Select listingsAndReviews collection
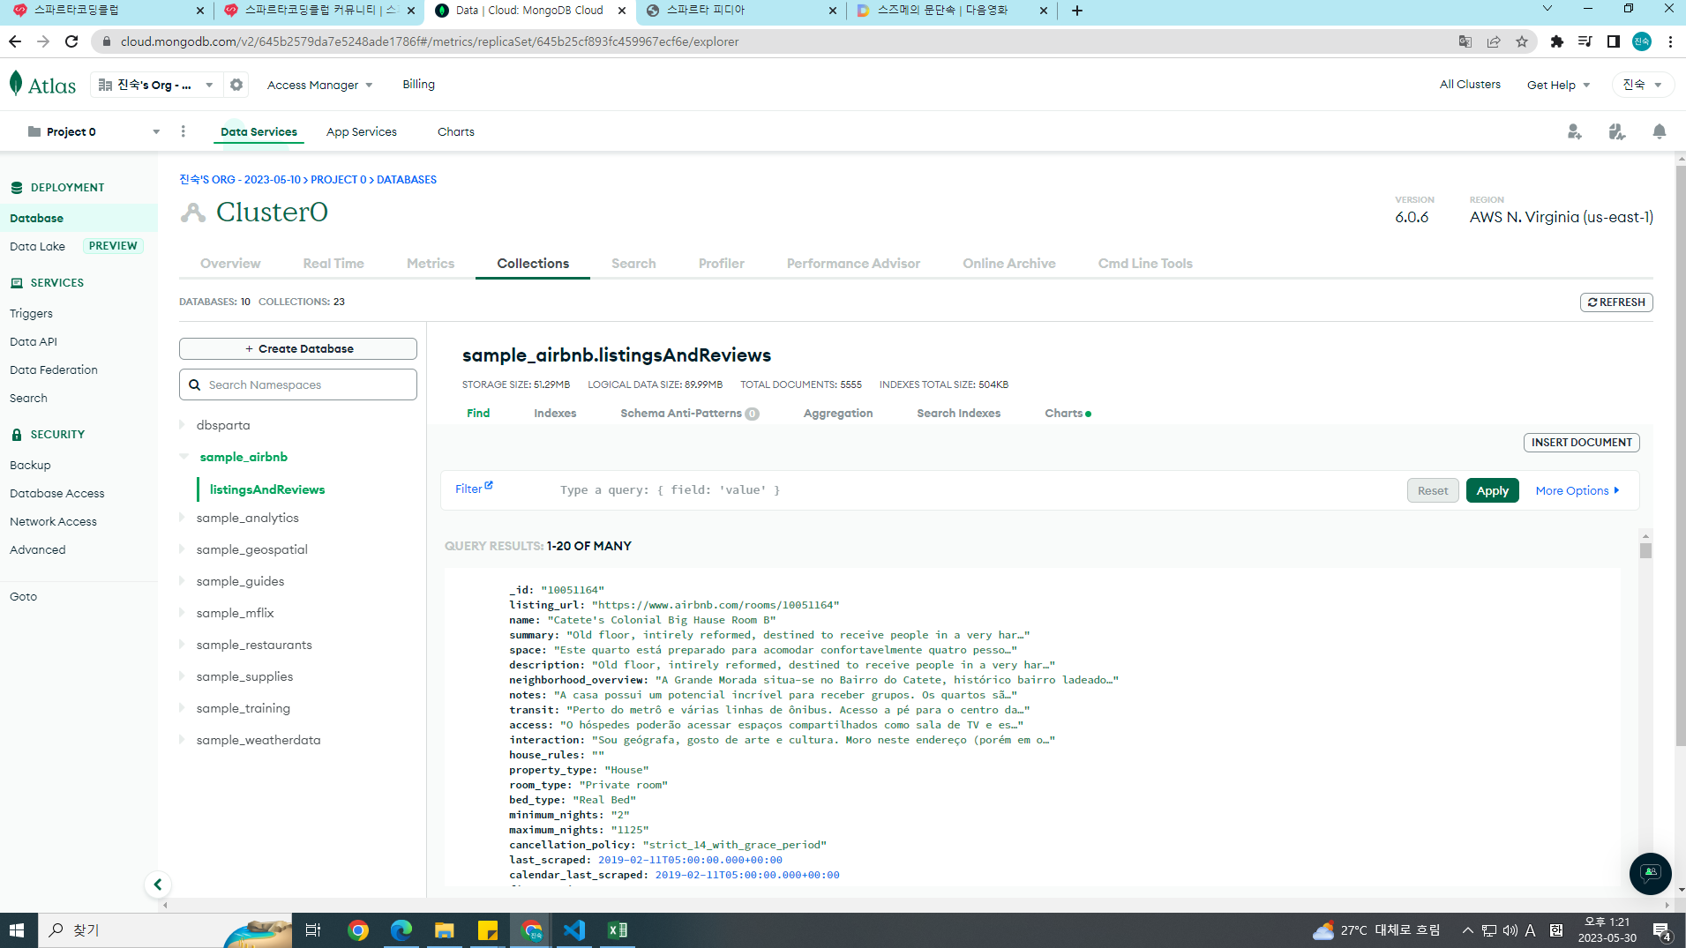1686x948 pixels. pyautogui.click(x=267, y=489)
